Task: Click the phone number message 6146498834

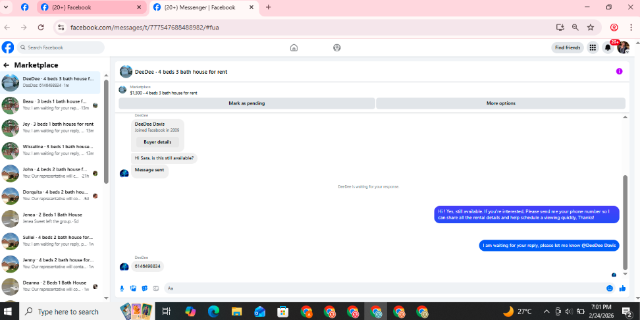Action: point(147,267)
